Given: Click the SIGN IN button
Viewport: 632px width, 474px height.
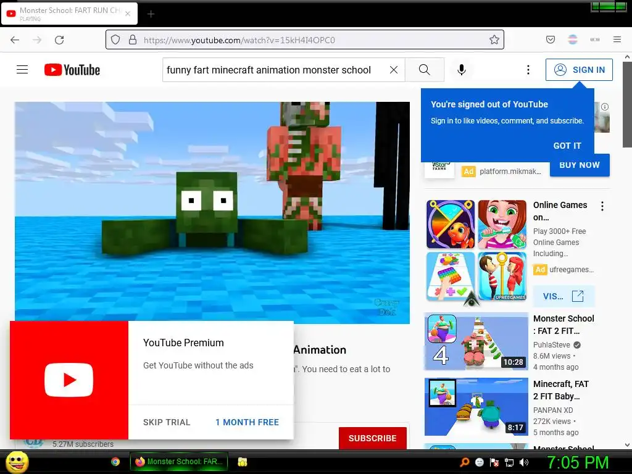Looking at the screenshot, I should [579, 70].
